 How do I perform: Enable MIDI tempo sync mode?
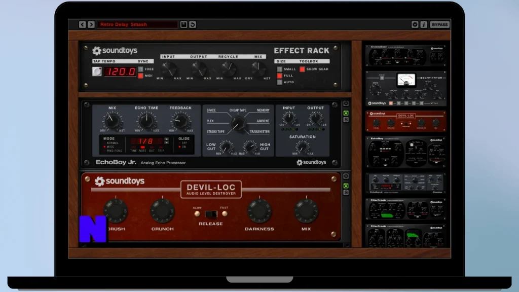tap(141, 76)
